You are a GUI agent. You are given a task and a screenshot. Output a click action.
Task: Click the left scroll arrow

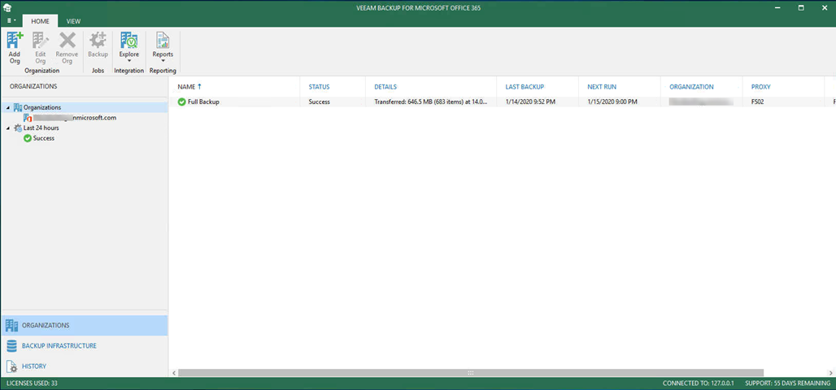(x=173, y=373)
